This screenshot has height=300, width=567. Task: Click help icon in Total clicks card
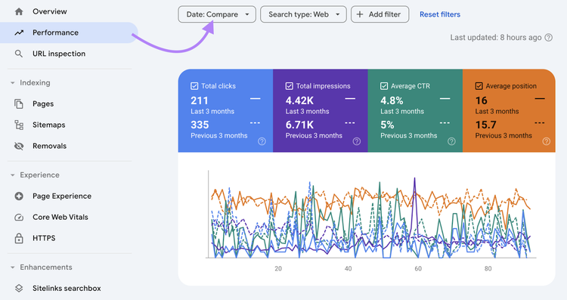[262, 141]
